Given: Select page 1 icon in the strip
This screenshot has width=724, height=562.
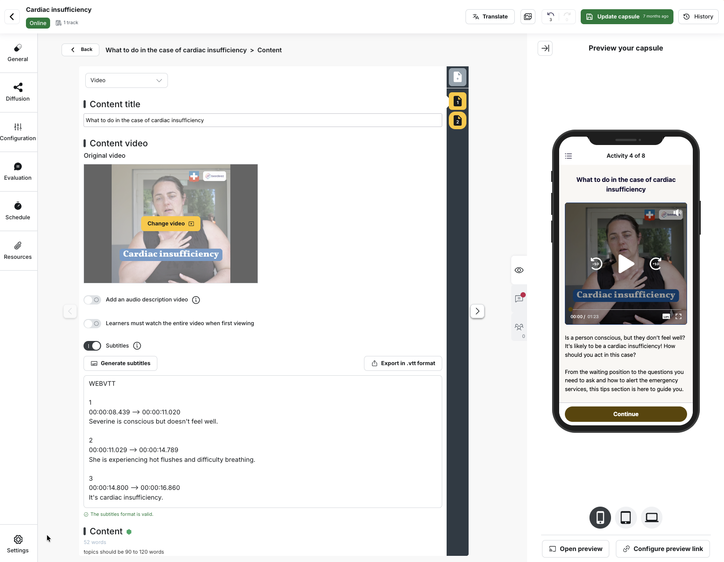Looking at the screenshot, I should 458,101.
